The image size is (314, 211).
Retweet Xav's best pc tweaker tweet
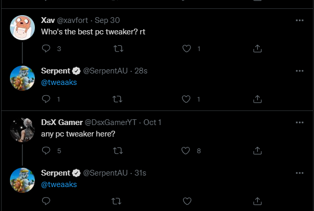click(118, 48)
